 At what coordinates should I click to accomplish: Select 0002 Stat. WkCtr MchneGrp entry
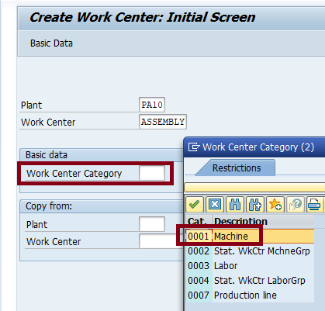(x=251, y=251)
